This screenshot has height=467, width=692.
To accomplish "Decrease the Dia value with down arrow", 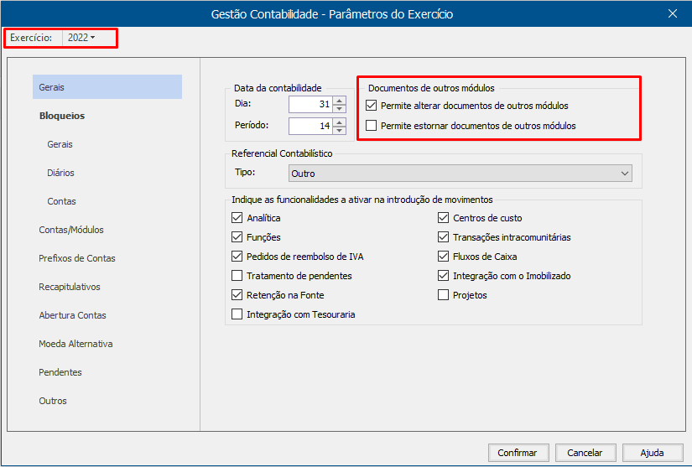I will [x=339, y=108].
